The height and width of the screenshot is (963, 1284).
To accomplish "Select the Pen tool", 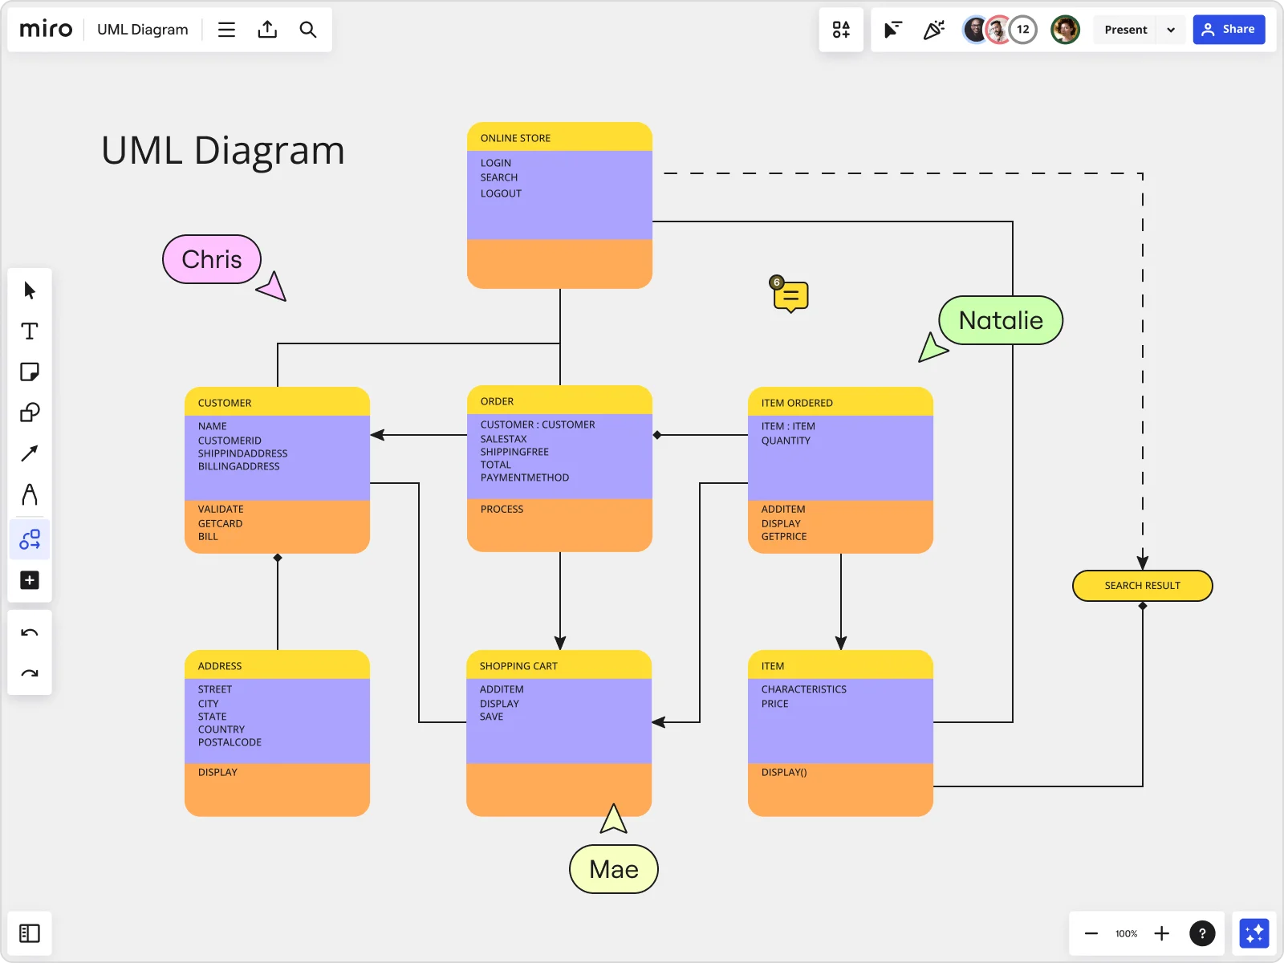I will pyautogui.click(x=30, y=495).
